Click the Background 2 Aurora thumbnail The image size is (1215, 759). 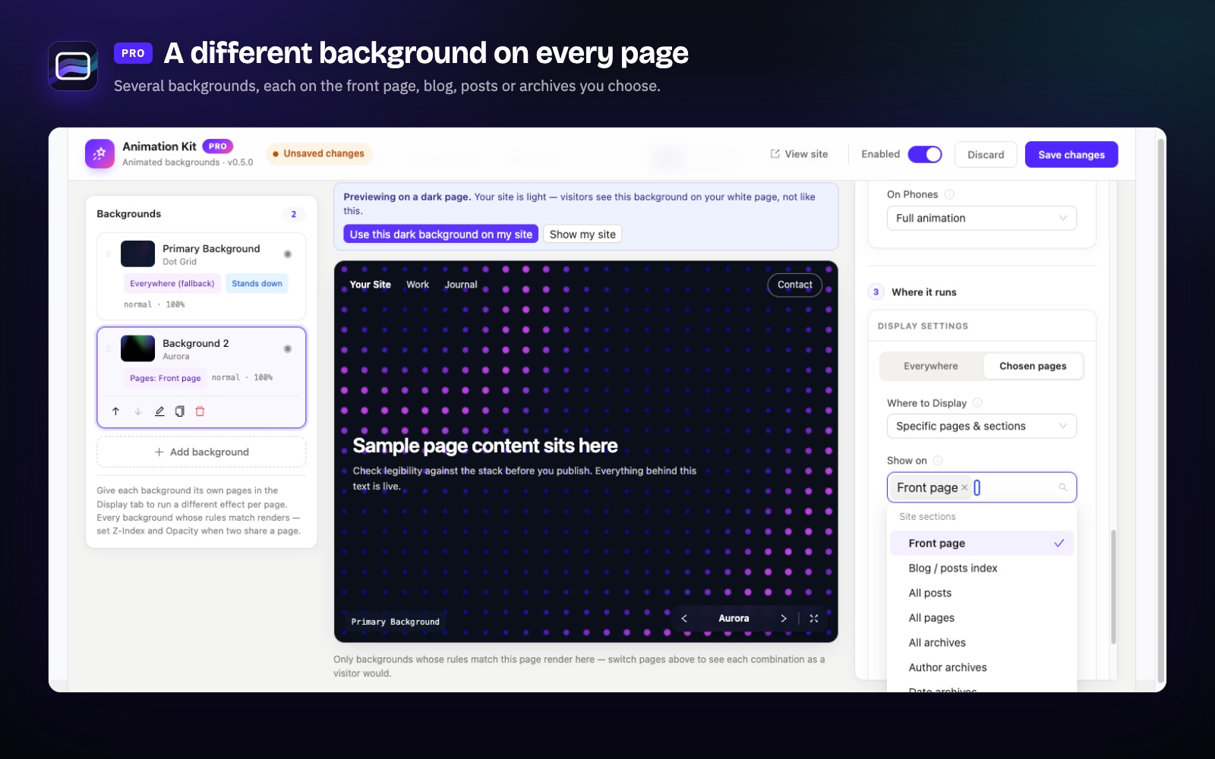pyautogui.click(x=137, y=348)
